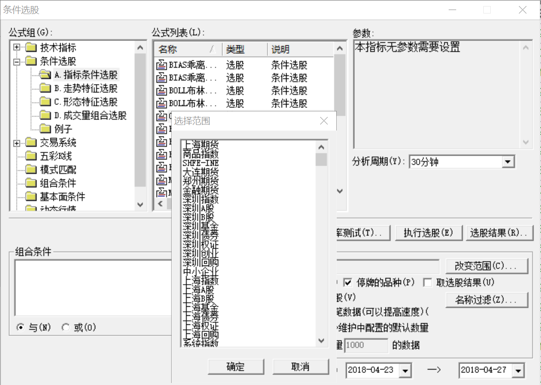Image resolution: width=541 pixels, height=385 pixels.
Task: Toggle the 停牌的品种(P) checkbox
Action: [348, 283]
